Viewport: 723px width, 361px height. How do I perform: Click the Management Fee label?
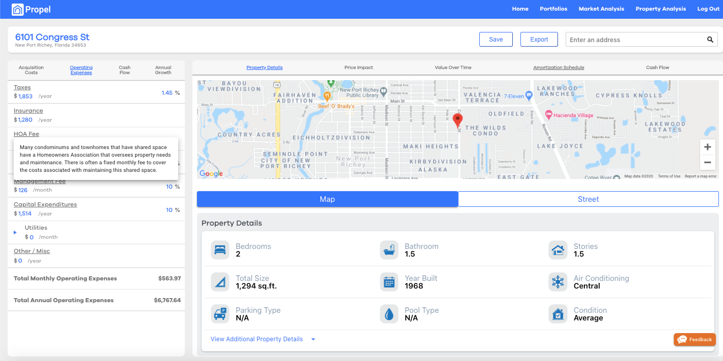click(40, 182)
